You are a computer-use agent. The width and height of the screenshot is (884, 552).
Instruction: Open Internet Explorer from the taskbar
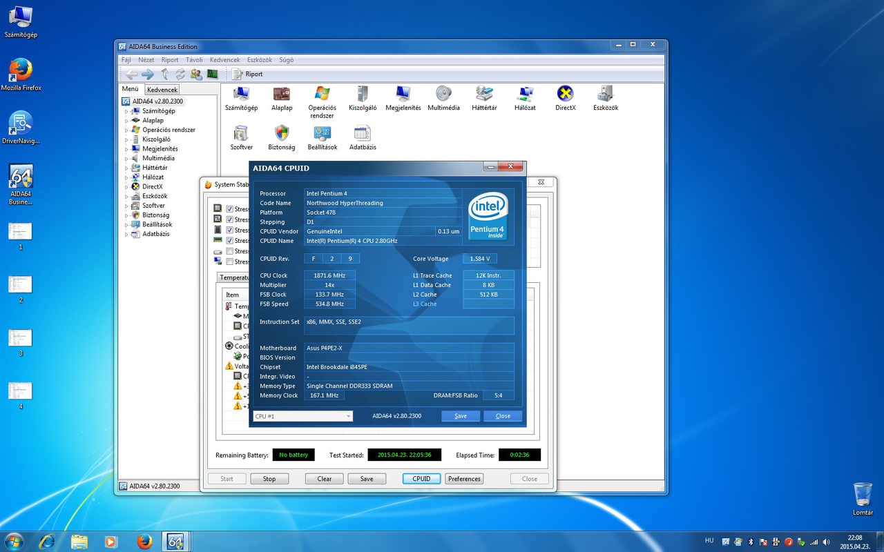click(x=47, y=542)
